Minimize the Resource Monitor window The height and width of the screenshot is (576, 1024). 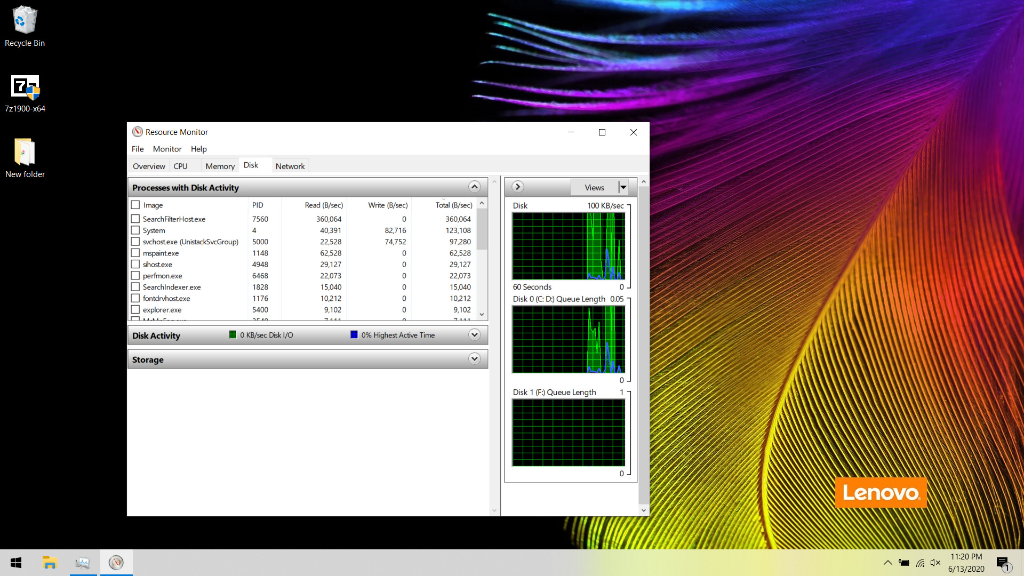coord(571,132)
